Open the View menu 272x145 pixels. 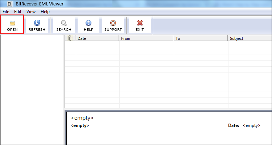click(x=31, y=12)
